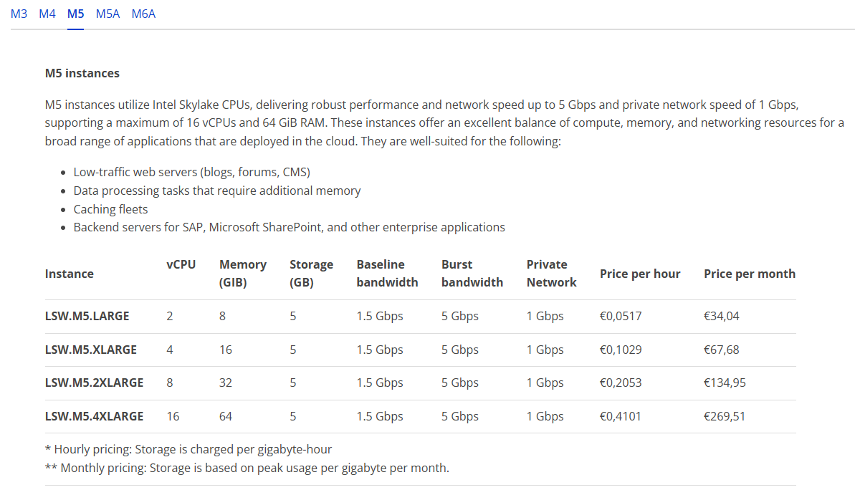Image resolution: width=855 pixels, height=500 pixels.
Task: Open the M4 instances tab
Action: click(47, 14)
